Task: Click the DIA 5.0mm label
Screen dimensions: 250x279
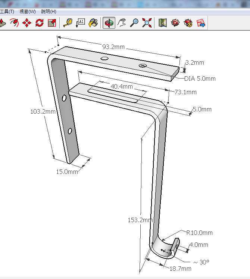Action: coord(200,79)
